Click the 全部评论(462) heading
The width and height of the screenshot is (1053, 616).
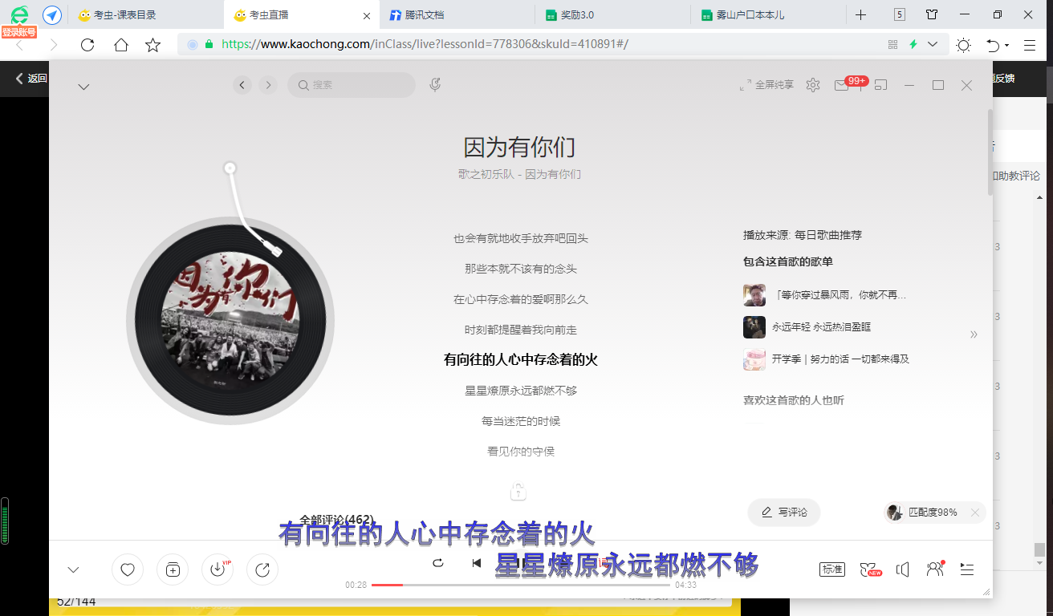click(x=336, y=520)
